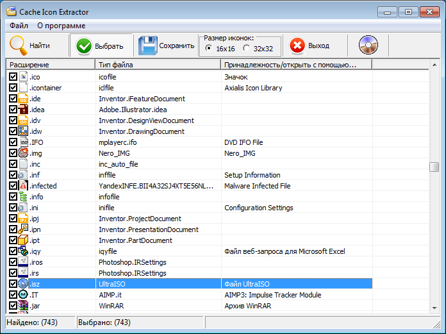This screenshot has width=446, height=334.
Task: Toggle the .isz row checkbox
Action: point(13,284)
